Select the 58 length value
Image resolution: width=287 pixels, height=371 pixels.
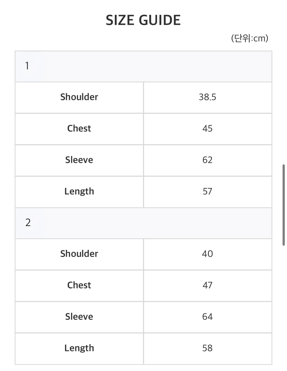207,348
